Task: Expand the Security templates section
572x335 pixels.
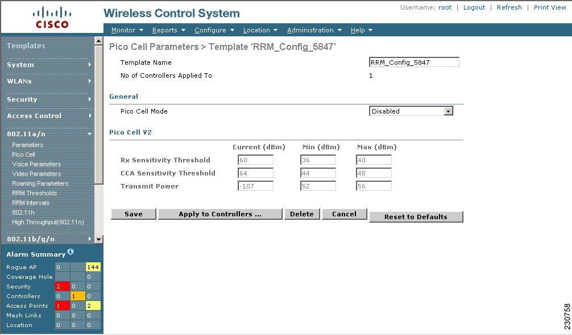Action: pos(49,99)
